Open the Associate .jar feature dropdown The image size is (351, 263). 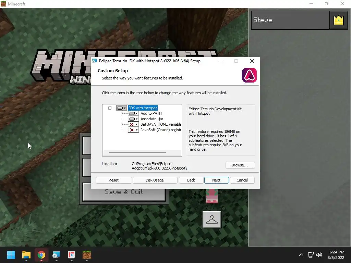tap(133, 119)
